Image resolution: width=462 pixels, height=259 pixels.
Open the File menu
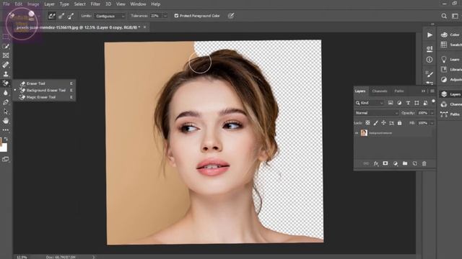click(x=6, y=4)
